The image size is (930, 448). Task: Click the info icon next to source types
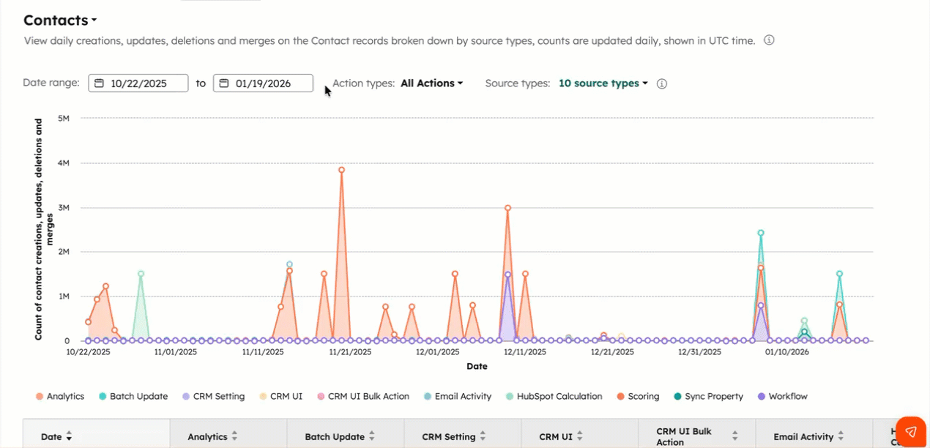662,83
